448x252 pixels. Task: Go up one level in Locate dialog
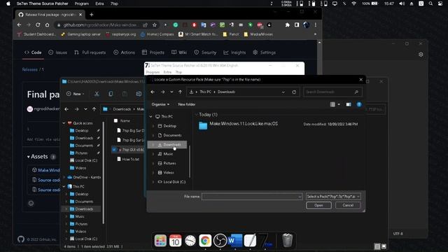(181, 92)
